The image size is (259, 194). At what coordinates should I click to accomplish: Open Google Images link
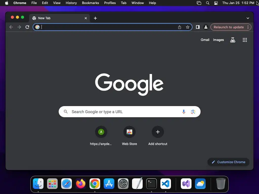pos(218,40)
